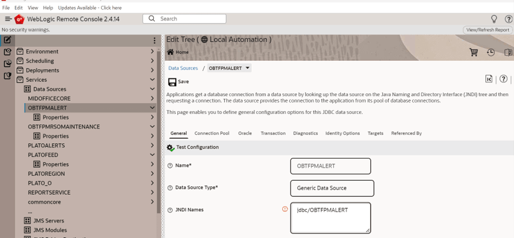Show help for Data Source Type
The height and width of the screenshot is (238, 514).
point(170,188)
